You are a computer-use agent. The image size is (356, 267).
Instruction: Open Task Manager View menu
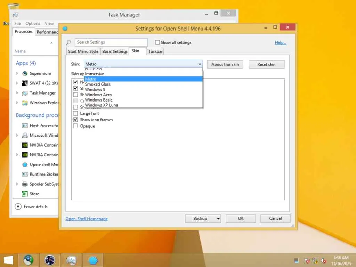tap(49, 23)
